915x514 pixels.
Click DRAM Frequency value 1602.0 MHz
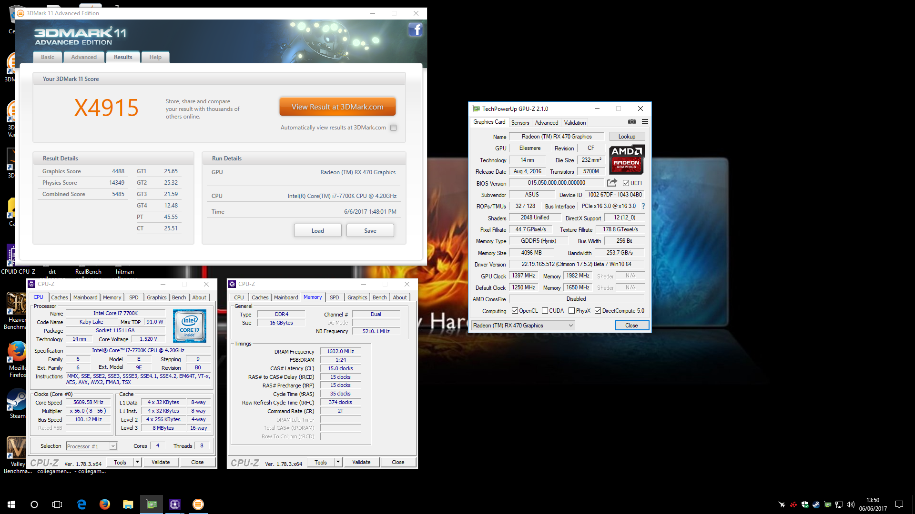coord(341,351)
